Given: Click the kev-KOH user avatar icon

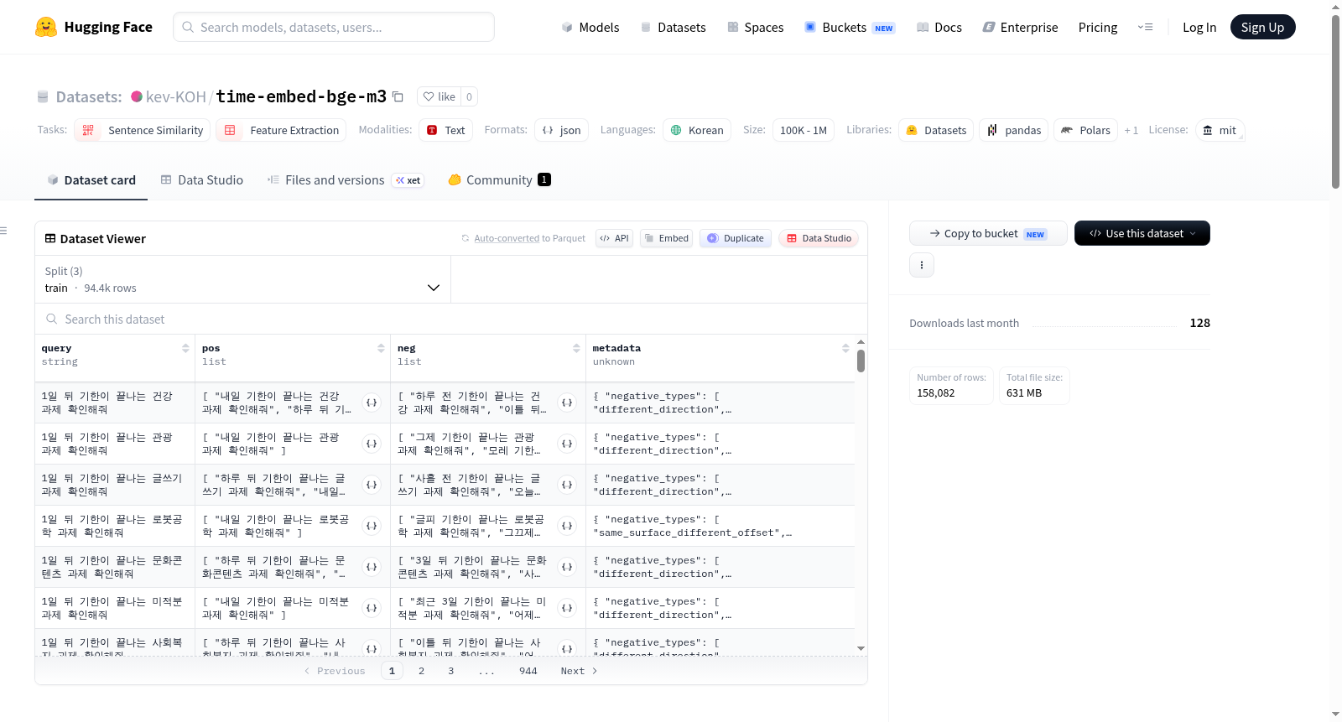Looking at the screenshot, I should [137, 96].
